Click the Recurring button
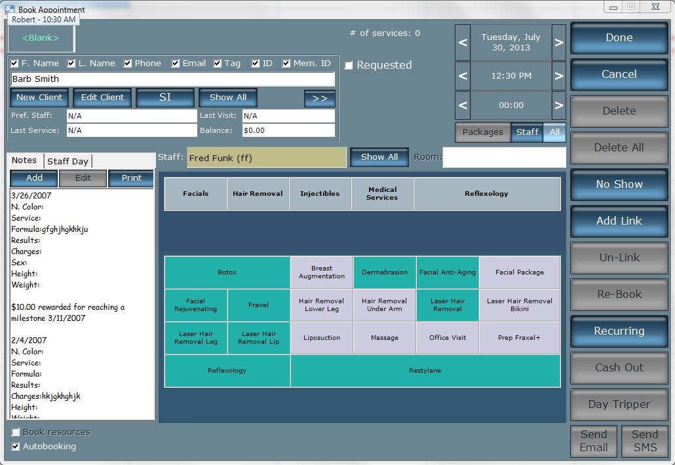Image resolution: width=675 pixels, height=465 pixels. (x=619, y=331)
